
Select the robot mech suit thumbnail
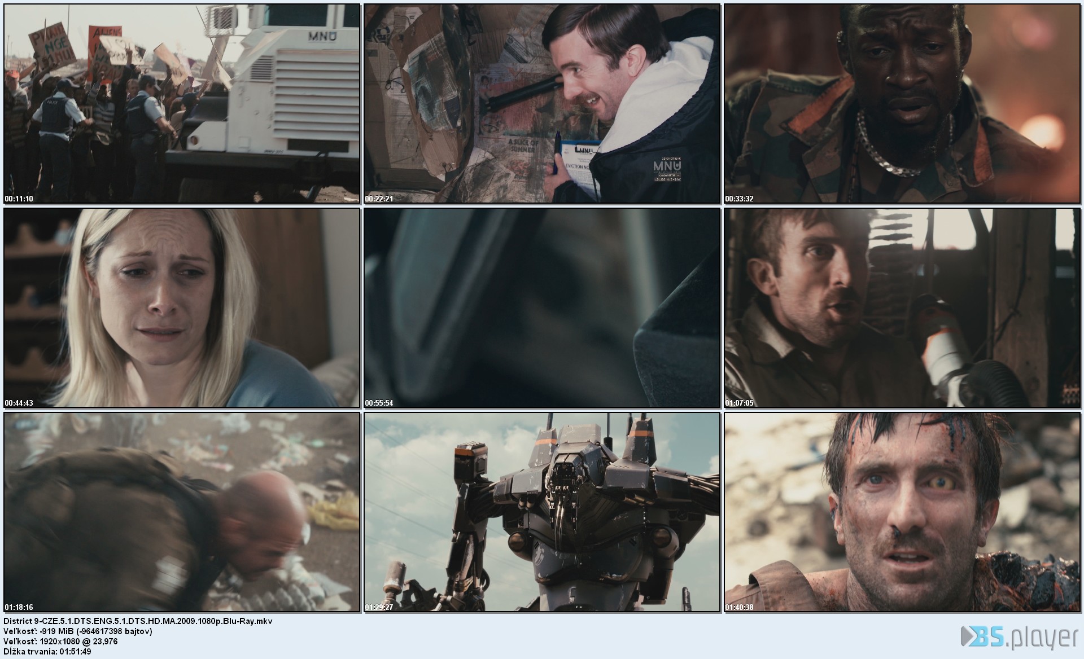pos(542,512)
